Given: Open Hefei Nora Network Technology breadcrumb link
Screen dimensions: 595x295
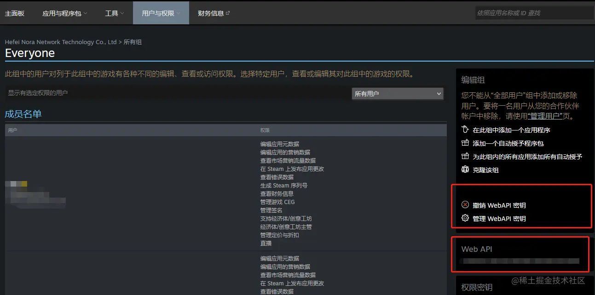Looking at the screenshot, I should pos(60,42).
